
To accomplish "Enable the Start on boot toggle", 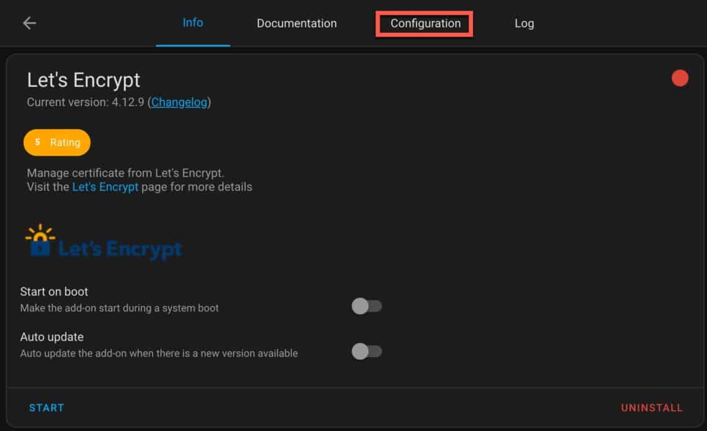I will coord(367,306).
